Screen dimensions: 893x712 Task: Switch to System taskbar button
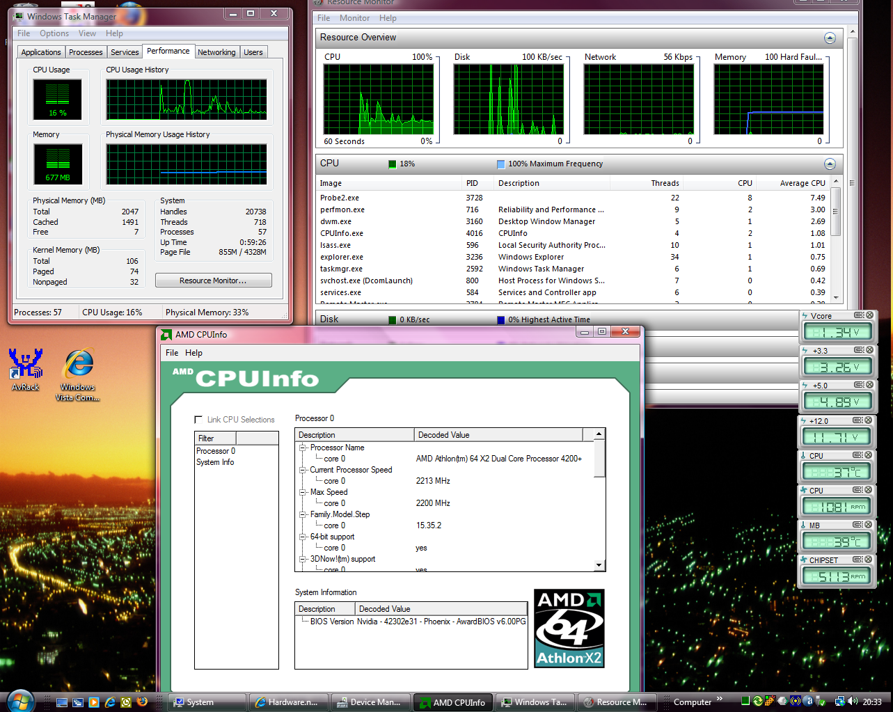(207, 702)
